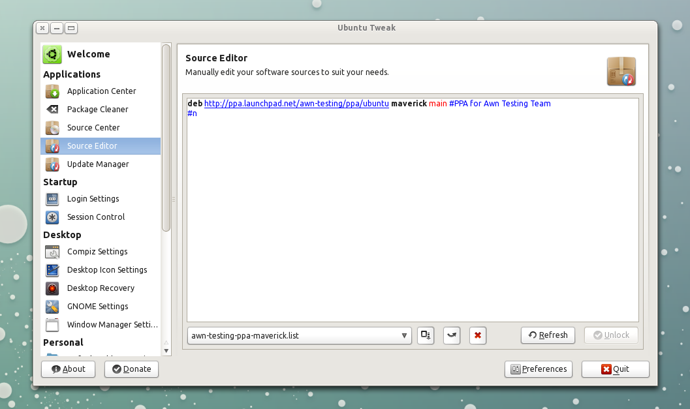
Task: Open Source Center from the sidebar
Action: click(x=101, y=128)
